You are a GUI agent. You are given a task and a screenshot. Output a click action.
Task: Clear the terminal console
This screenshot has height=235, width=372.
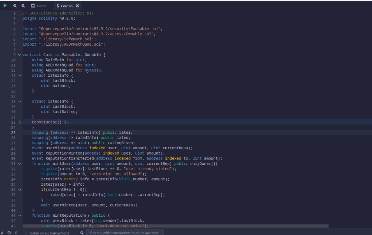[9, 233]
